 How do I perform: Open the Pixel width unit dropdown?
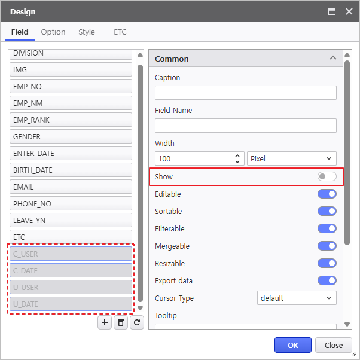click(291, 158)
